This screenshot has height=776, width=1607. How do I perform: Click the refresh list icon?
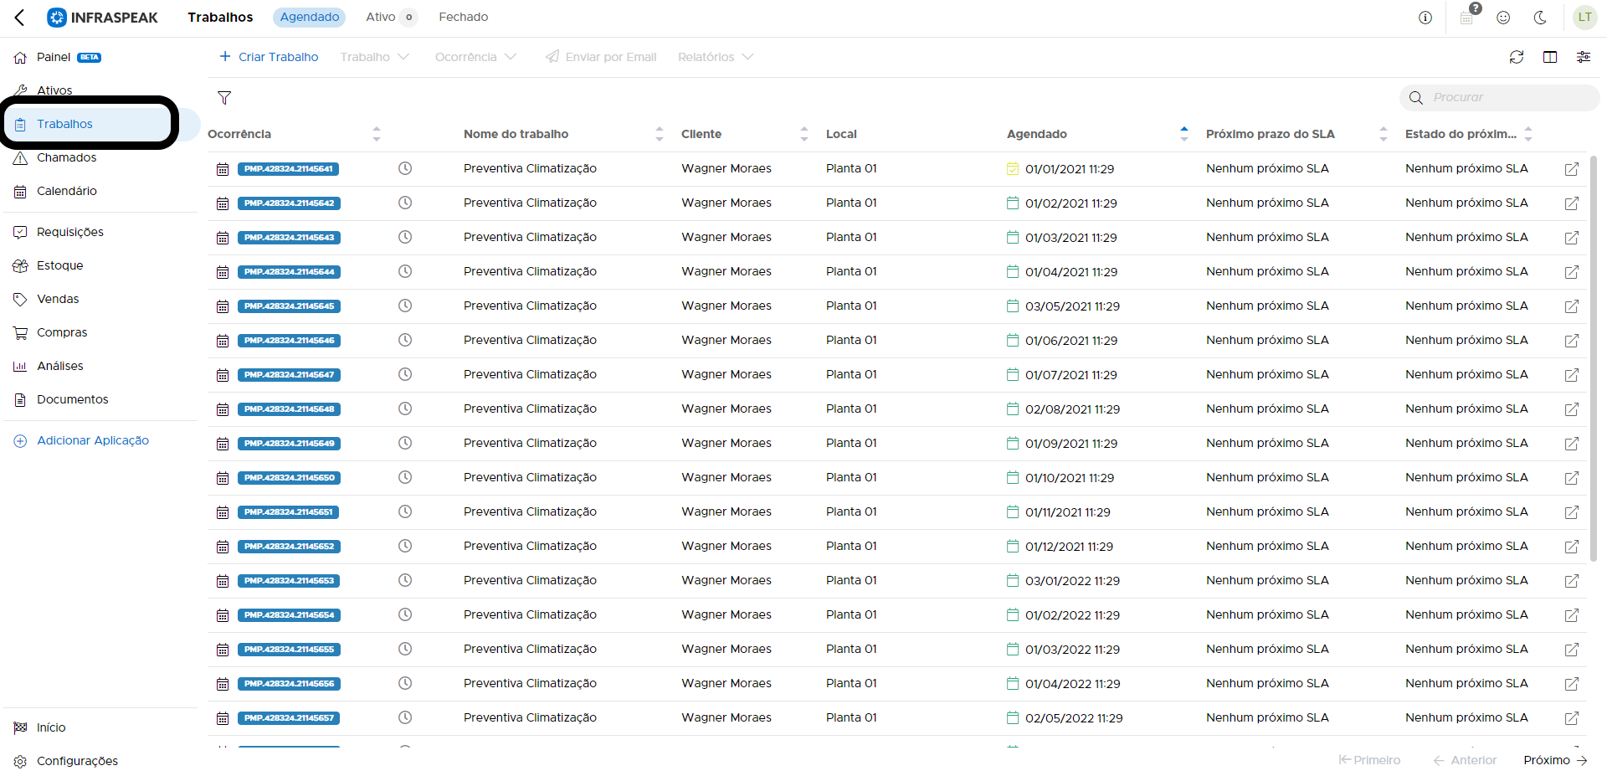click(x=1517, y=57)
